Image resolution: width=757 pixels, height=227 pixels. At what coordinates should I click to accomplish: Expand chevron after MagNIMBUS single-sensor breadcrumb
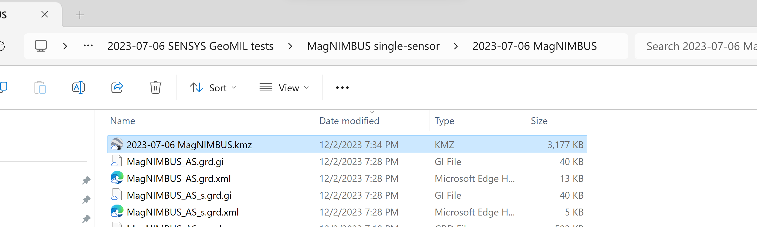pyautogui.click(x=456, y=46)
